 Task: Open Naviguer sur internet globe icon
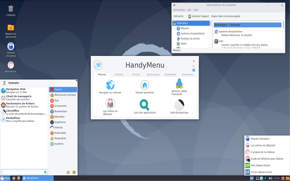click(x=110, y=85)
